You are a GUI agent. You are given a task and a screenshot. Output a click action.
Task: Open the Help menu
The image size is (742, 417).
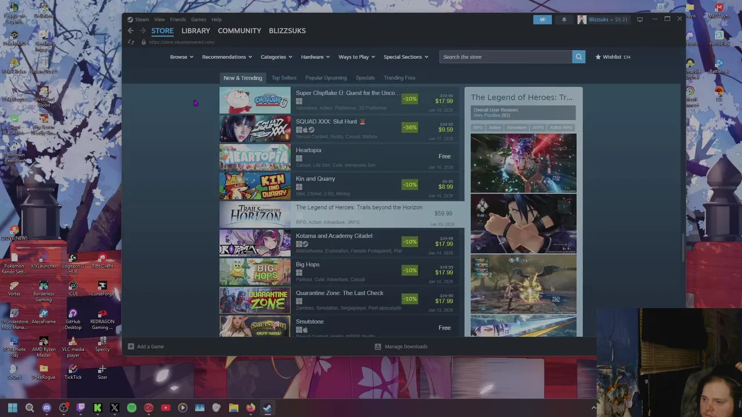pos(216,20)
